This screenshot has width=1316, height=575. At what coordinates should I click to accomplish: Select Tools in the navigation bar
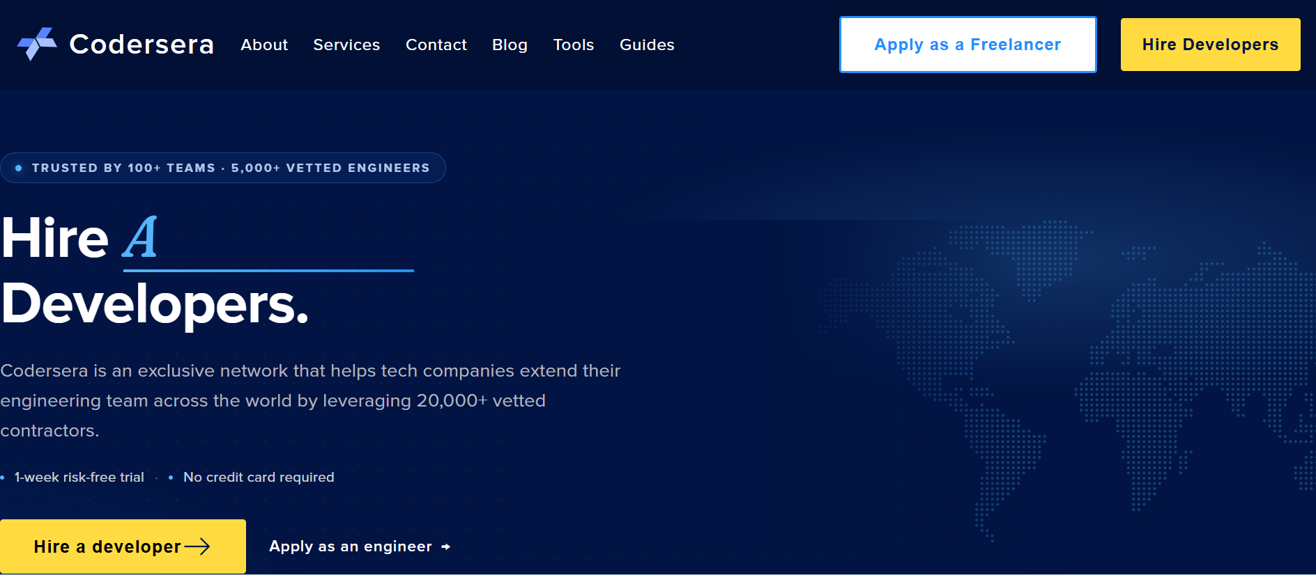pos(574,45)
